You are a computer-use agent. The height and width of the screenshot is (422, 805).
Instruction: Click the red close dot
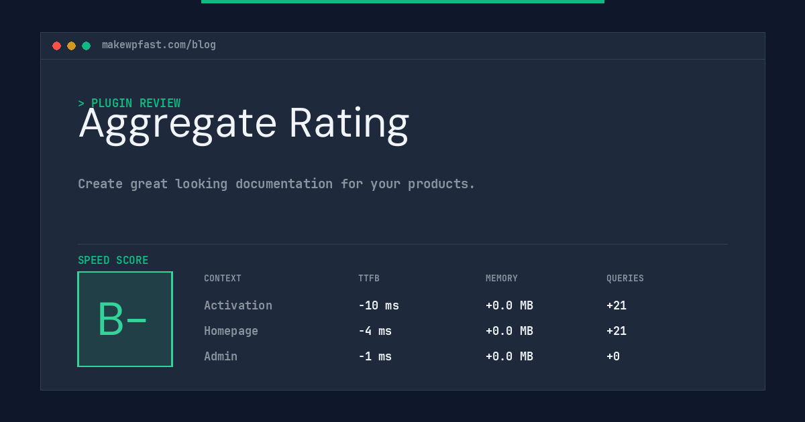click(56, 46)
